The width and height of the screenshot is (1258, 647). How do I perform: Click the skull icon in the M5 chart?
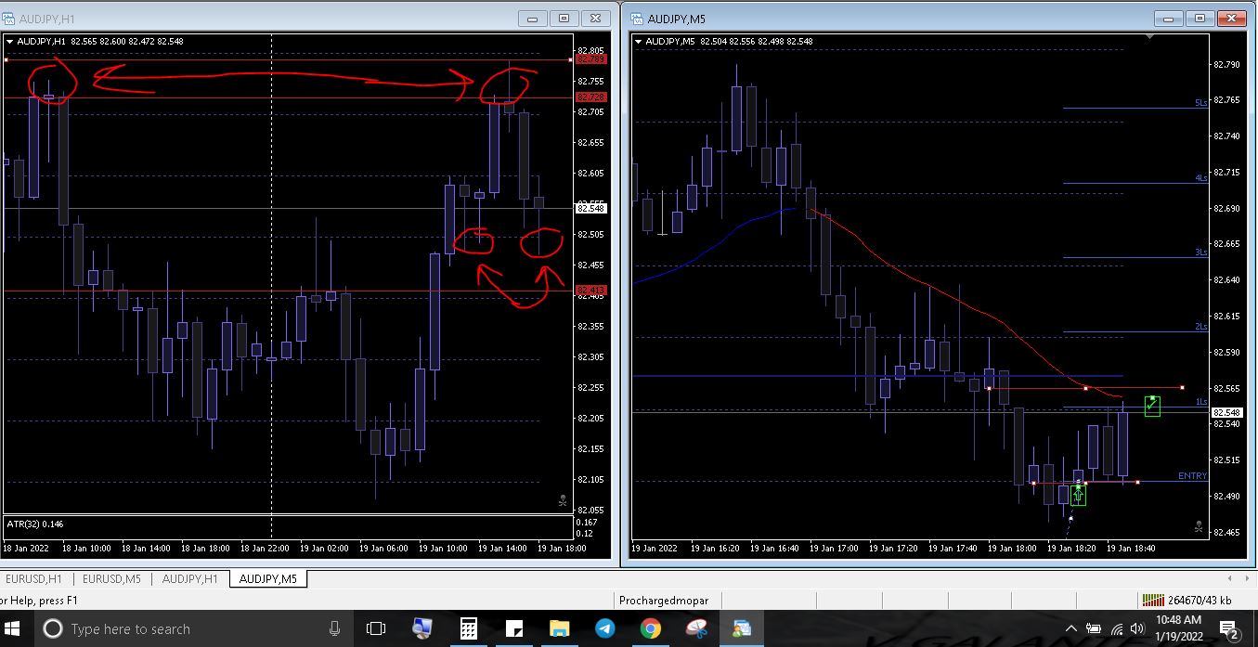[1199, 527]
